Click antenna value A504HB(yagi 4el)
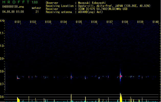Image resolution: width=161 pixels, height=102 pixels. click(90, 12)
